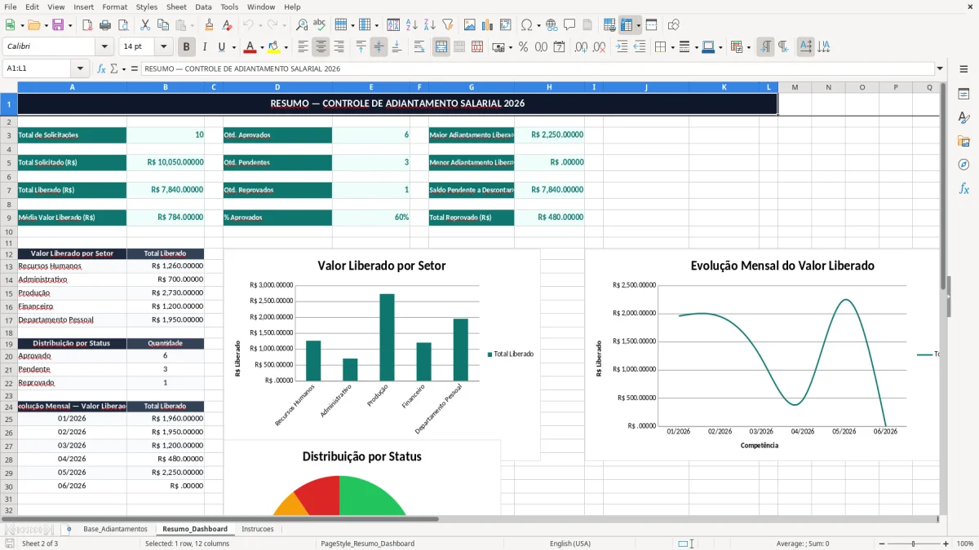Click Insert Chart icon
The width and height of the screenshot is (979, 550).
tap(488, 25)
